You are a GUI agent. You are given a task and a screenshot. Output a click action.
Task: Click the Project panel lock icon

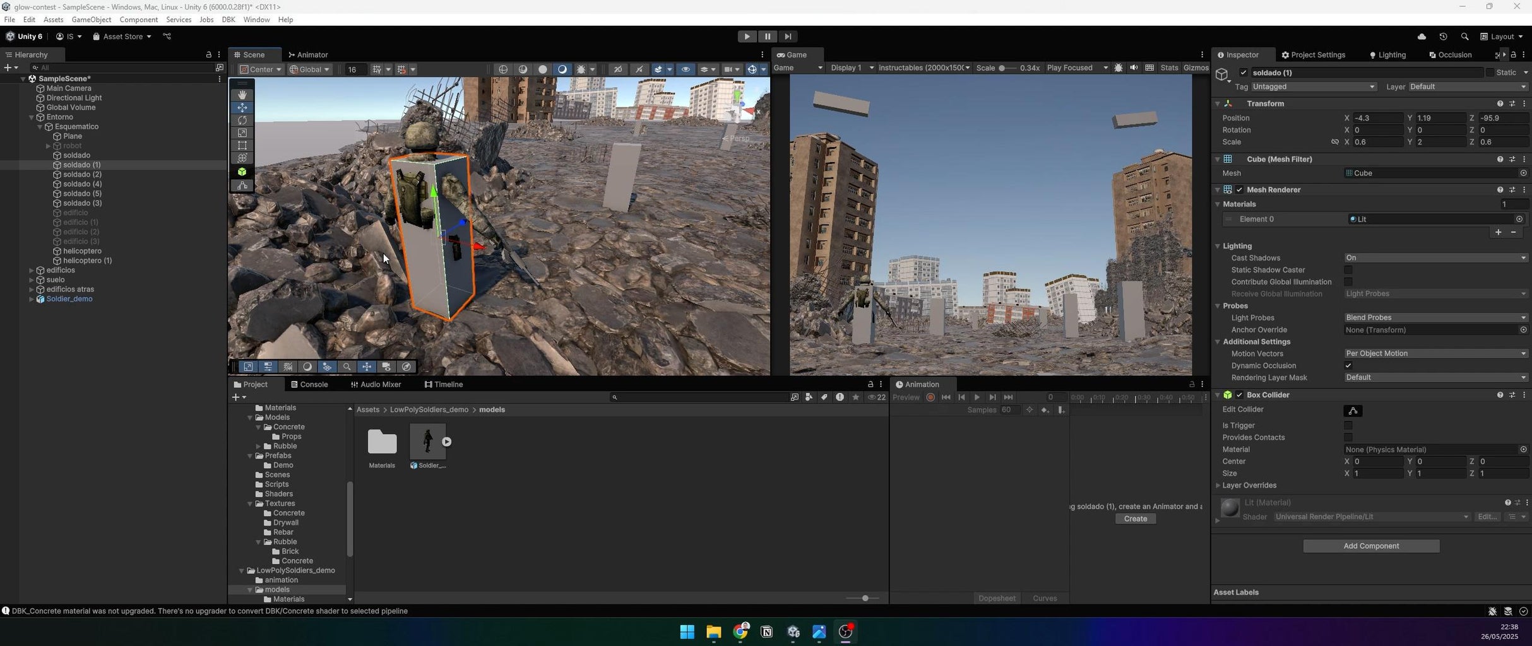pyautogui.click(x=870, y=384)
